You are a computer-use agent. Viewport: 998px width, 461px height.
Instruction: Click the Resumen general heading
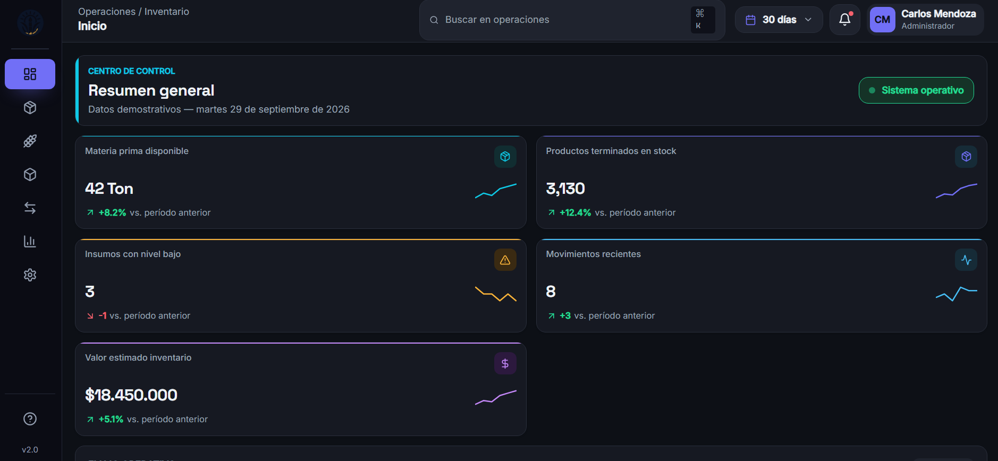(x=151, y=90)
